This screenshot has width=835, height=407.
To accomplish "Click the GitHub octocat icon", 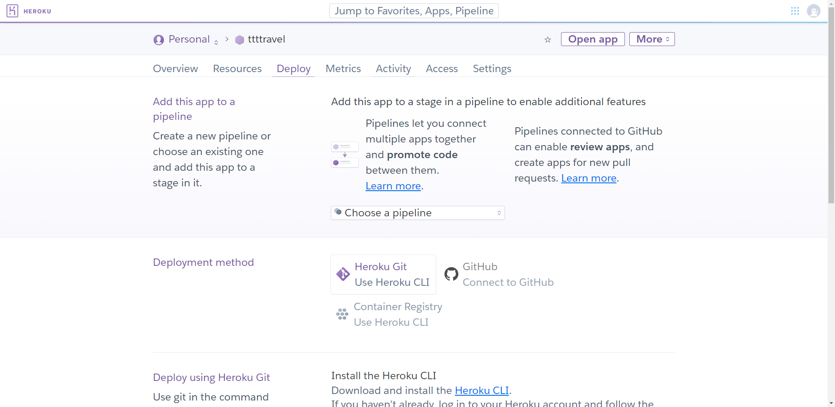I will [451, 274].
